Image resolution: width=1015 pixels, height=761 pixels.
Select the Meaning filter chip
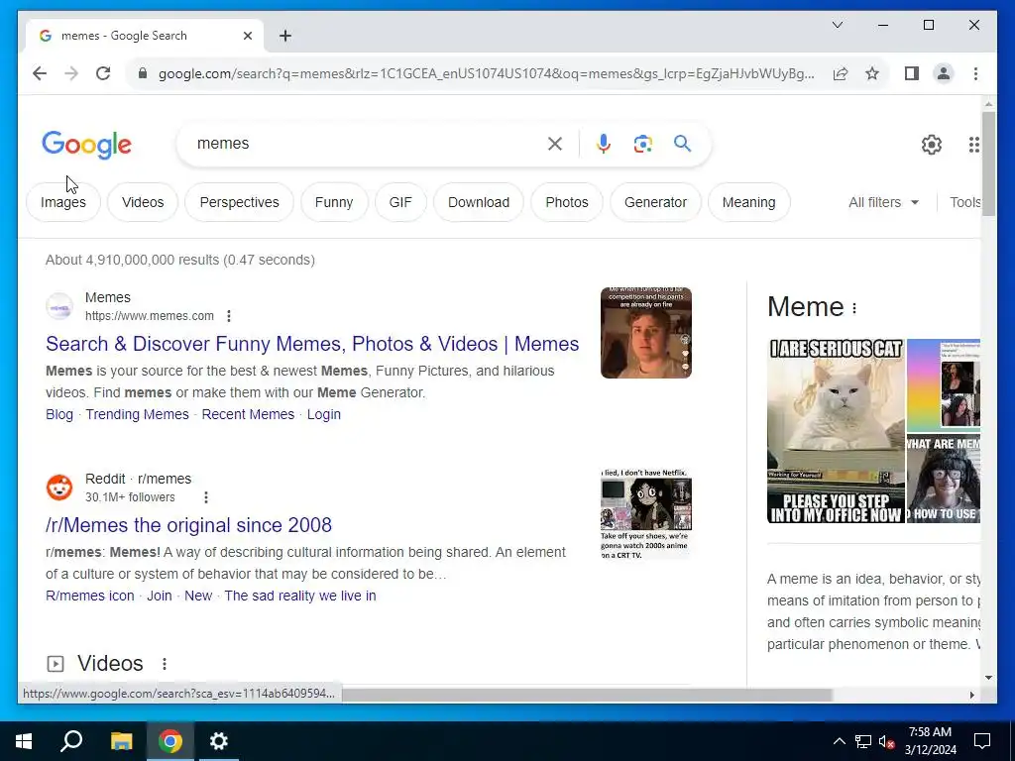(x=748, y=202)
